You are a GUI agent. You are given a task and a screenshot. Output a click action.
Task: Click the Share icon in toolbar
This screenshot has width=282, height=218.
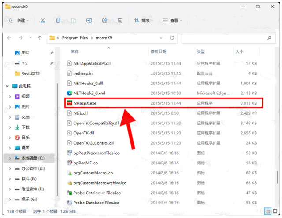[104, 21]
